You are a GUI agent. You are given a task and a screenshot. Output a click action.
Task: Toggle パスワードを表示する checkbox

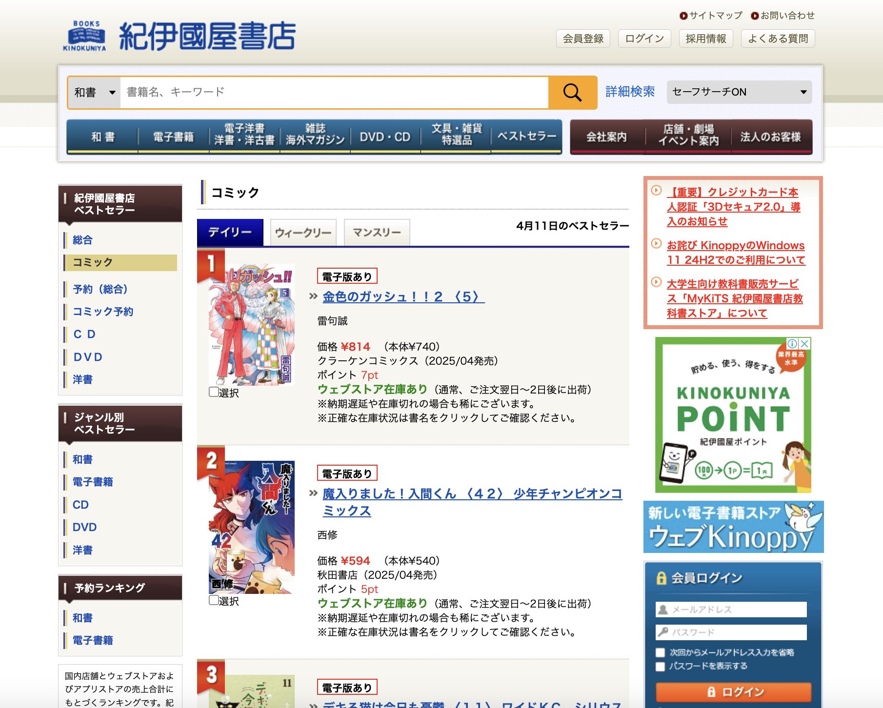coord(661,667)
